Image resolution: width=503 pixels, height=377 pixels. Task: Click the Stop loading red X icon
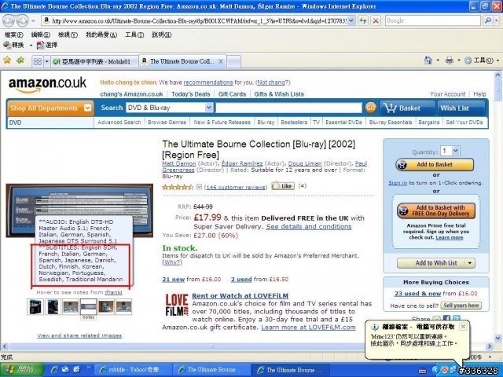pyautogui.click(x=376, y=21)
